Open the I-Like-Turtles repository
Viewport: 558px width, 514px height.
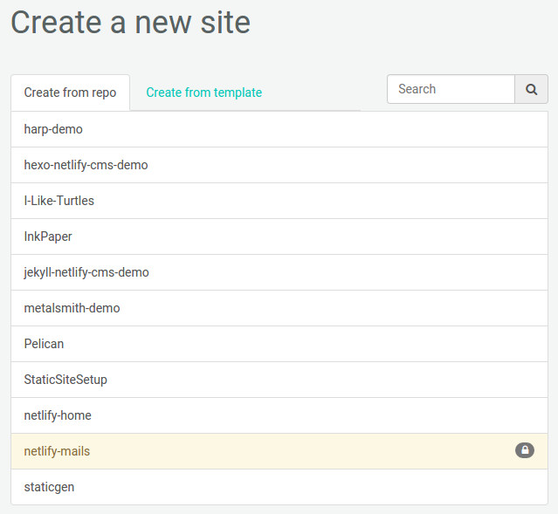click(59, 201)
